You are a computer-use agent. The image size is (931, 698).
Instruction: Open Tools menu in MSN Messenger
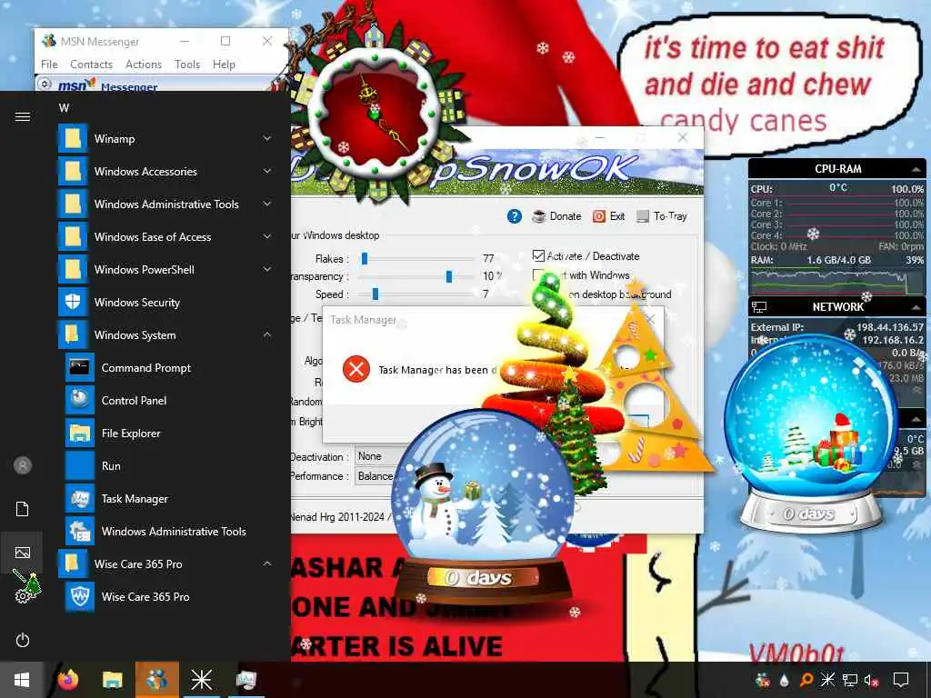click(x=187, y=65)
